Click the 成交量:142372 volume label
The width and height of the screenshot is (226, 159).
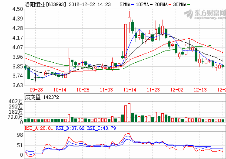coord(42,97)
